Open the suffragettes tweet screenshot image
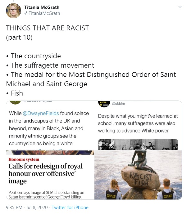The height and width of the screenshot is (215, 187). (138, 125)
